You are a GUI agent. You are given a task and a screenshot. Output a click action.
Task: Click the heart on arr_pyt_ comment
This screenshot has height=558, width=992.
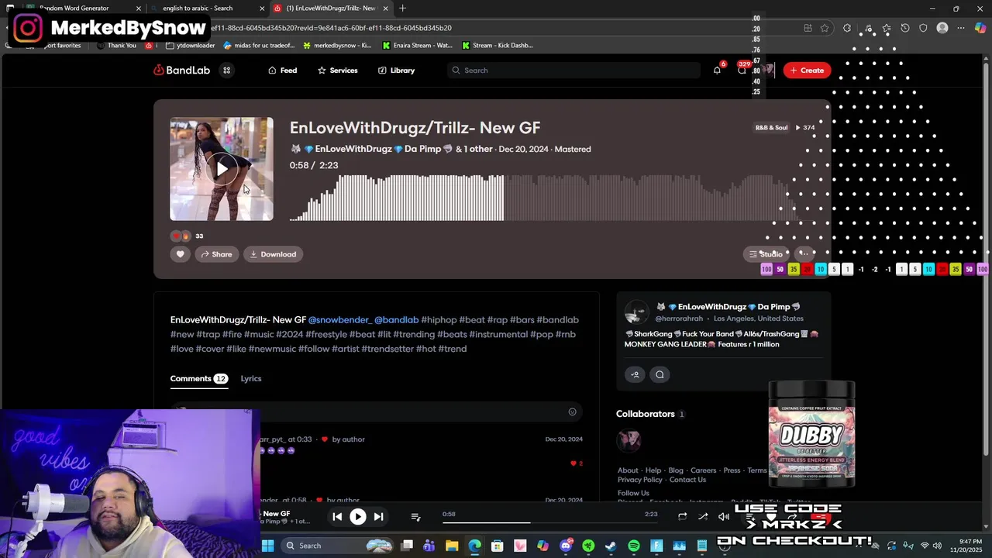coord(576,463)
